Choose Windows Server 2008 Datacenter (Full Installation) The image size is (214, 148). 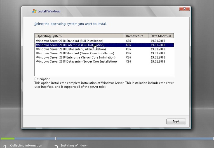tap(71, 49)
